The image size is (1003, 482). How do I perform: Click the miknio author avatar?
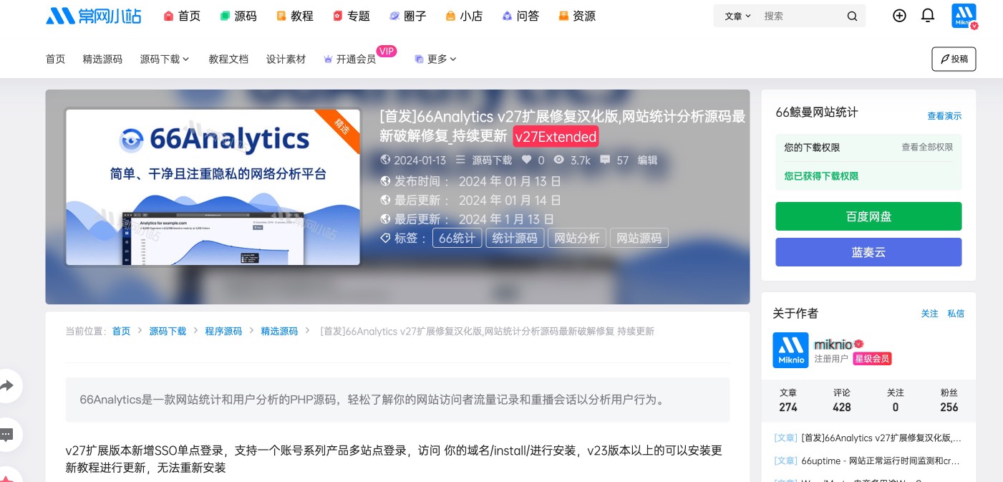[790, 350]
